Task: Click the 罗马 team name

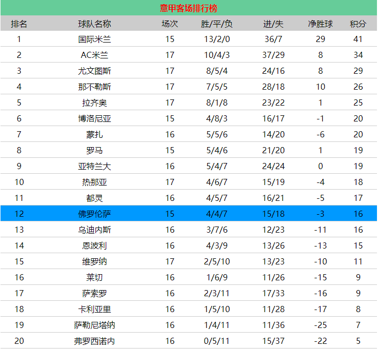Action: (94, 150)
